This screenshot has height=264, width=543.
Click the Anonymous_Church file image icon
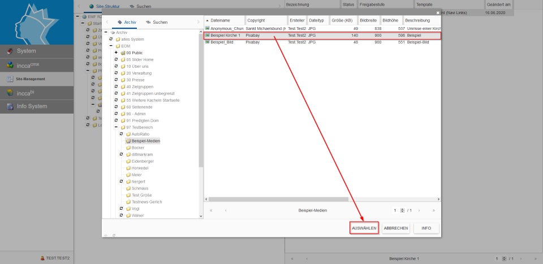(x=207, y=28)
